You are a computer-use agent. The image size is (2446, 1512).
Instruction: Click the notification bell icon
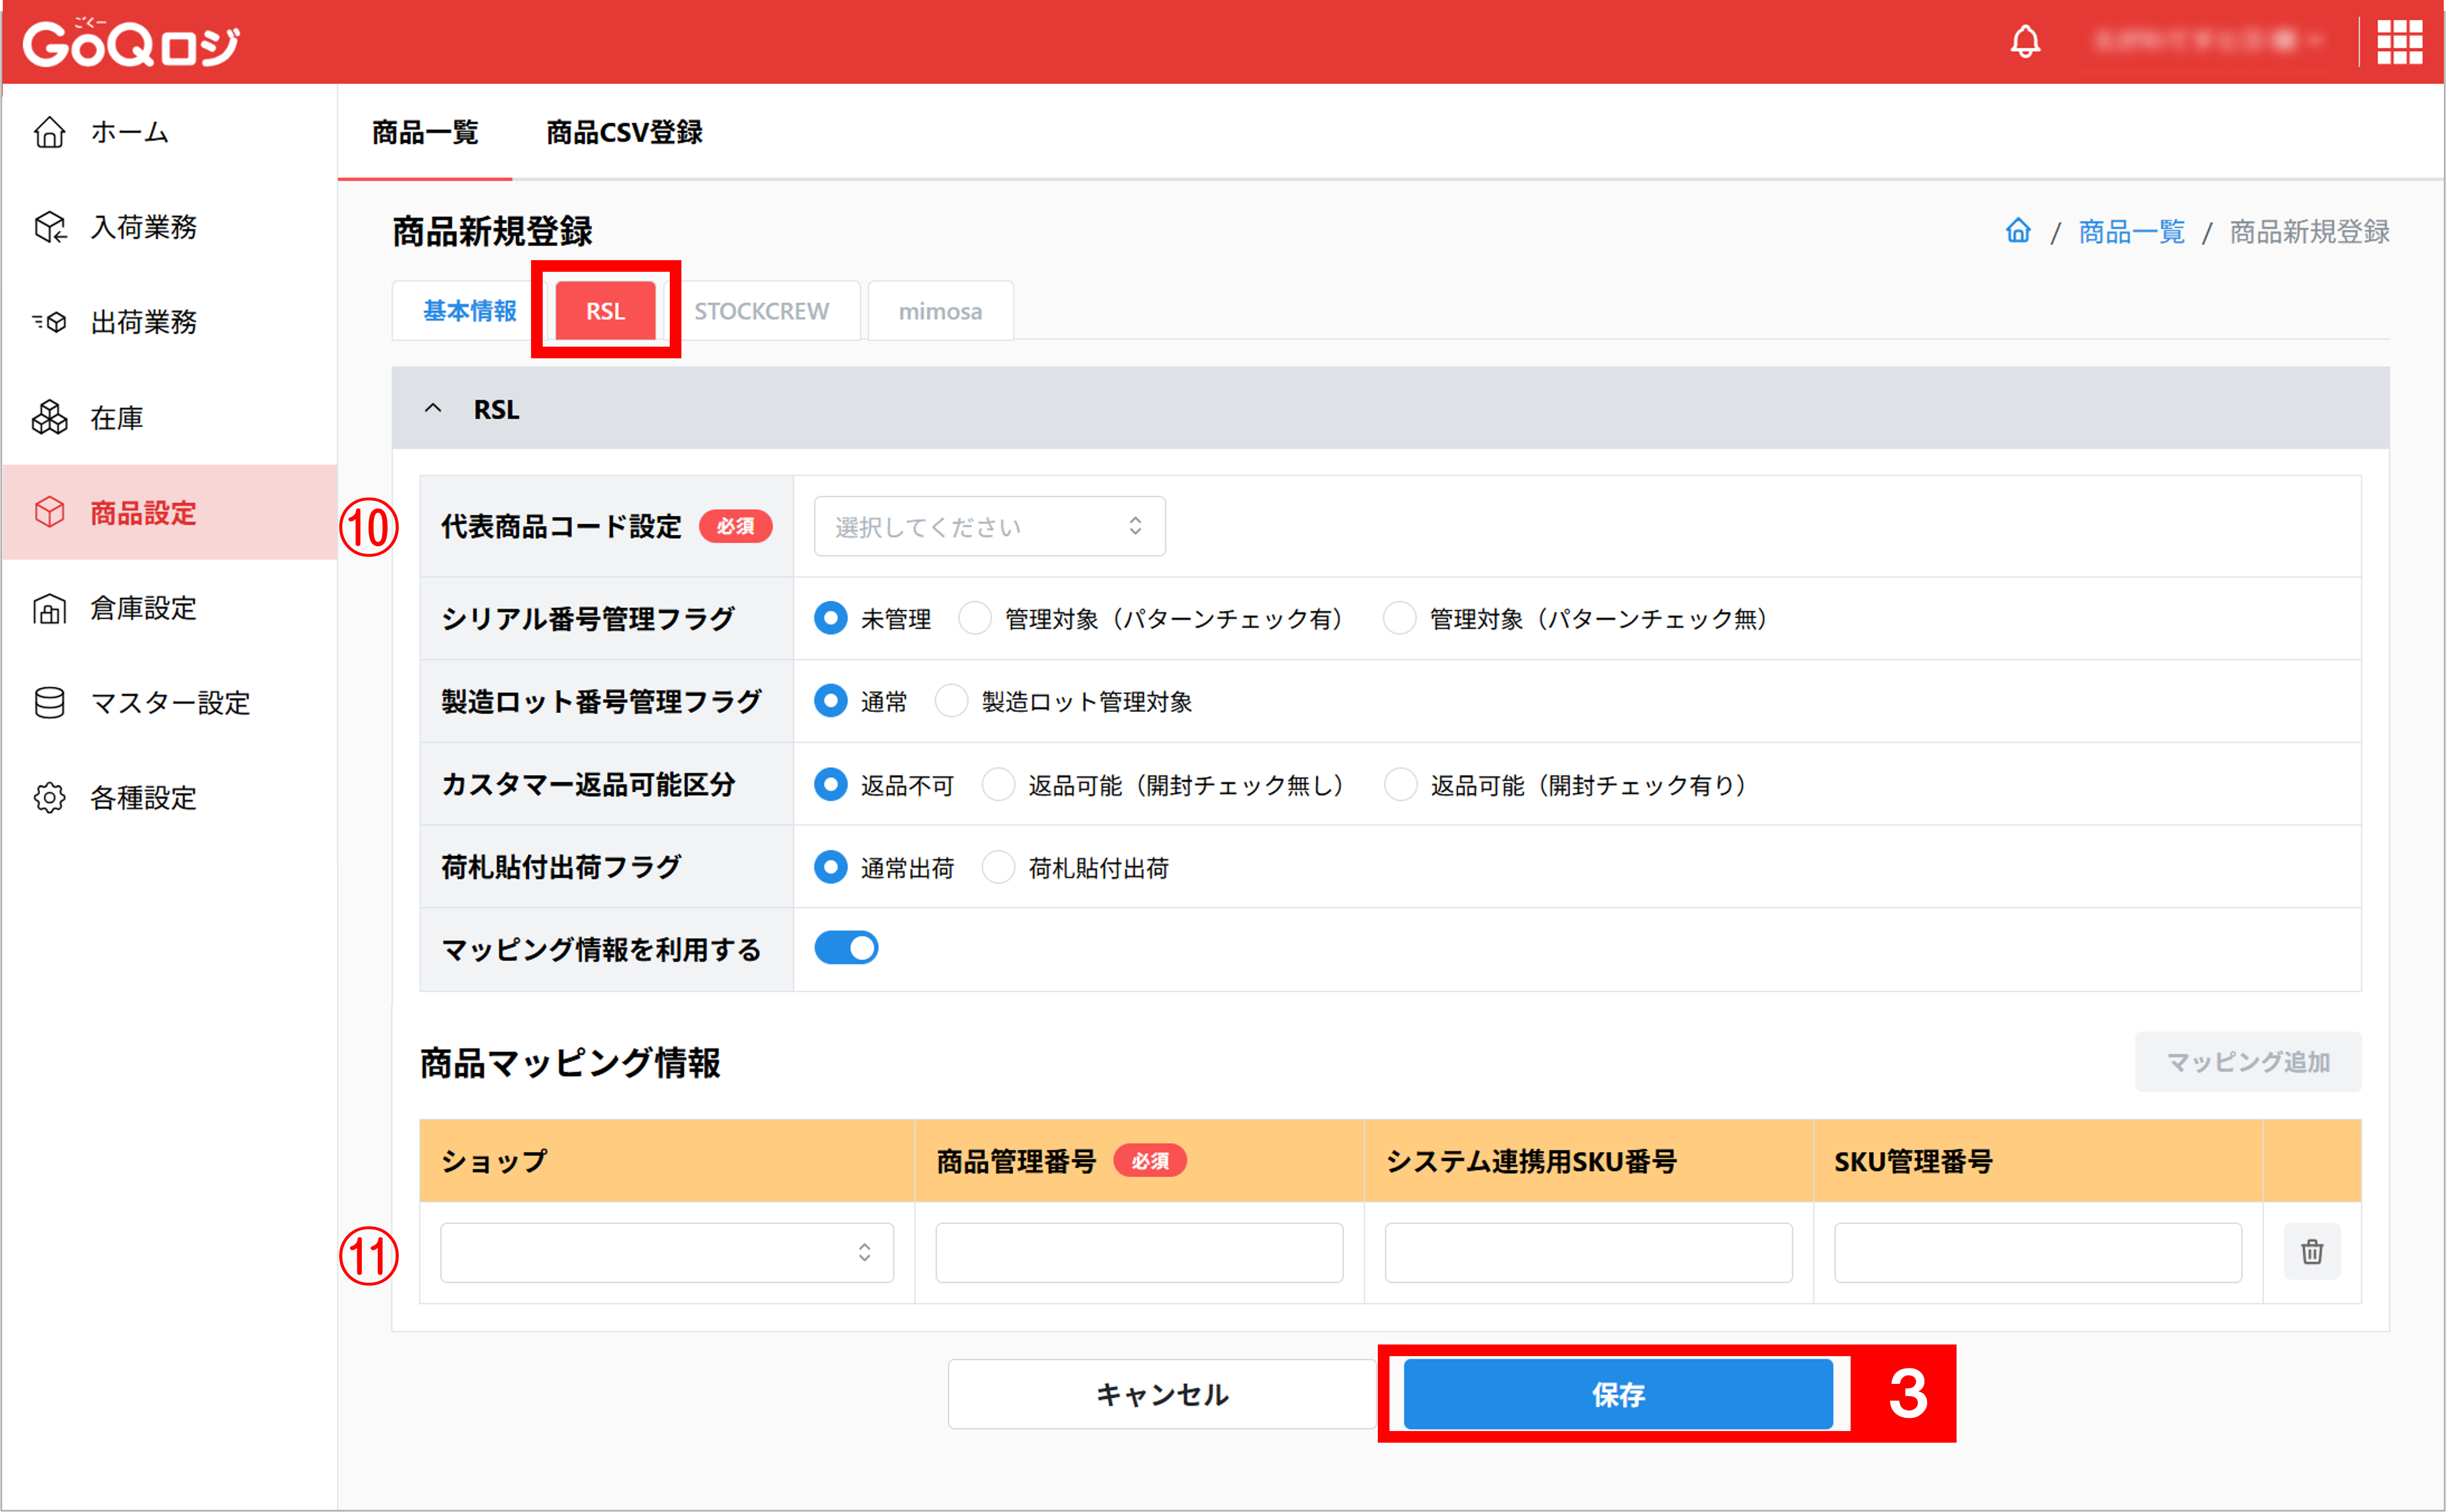2025,41
